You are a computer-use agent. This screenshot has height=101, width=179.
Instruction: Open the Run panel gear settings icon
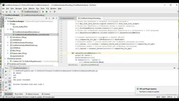[175, 68]
